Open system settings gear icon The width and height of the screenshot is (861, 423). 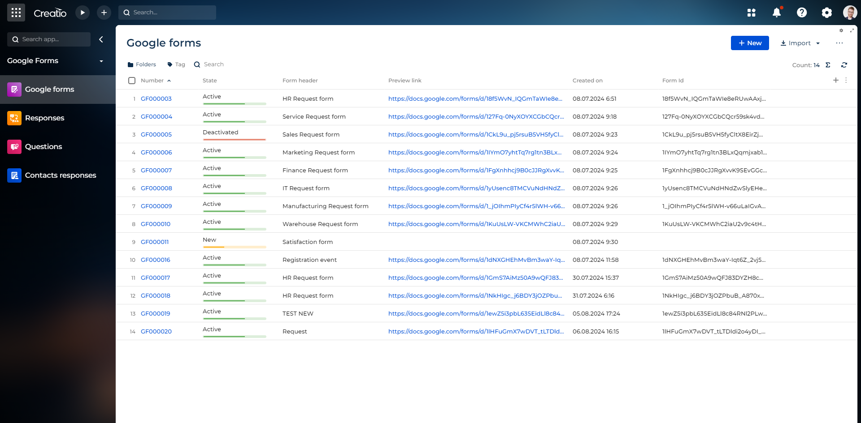pyautogui.click(x=826, y=13)
